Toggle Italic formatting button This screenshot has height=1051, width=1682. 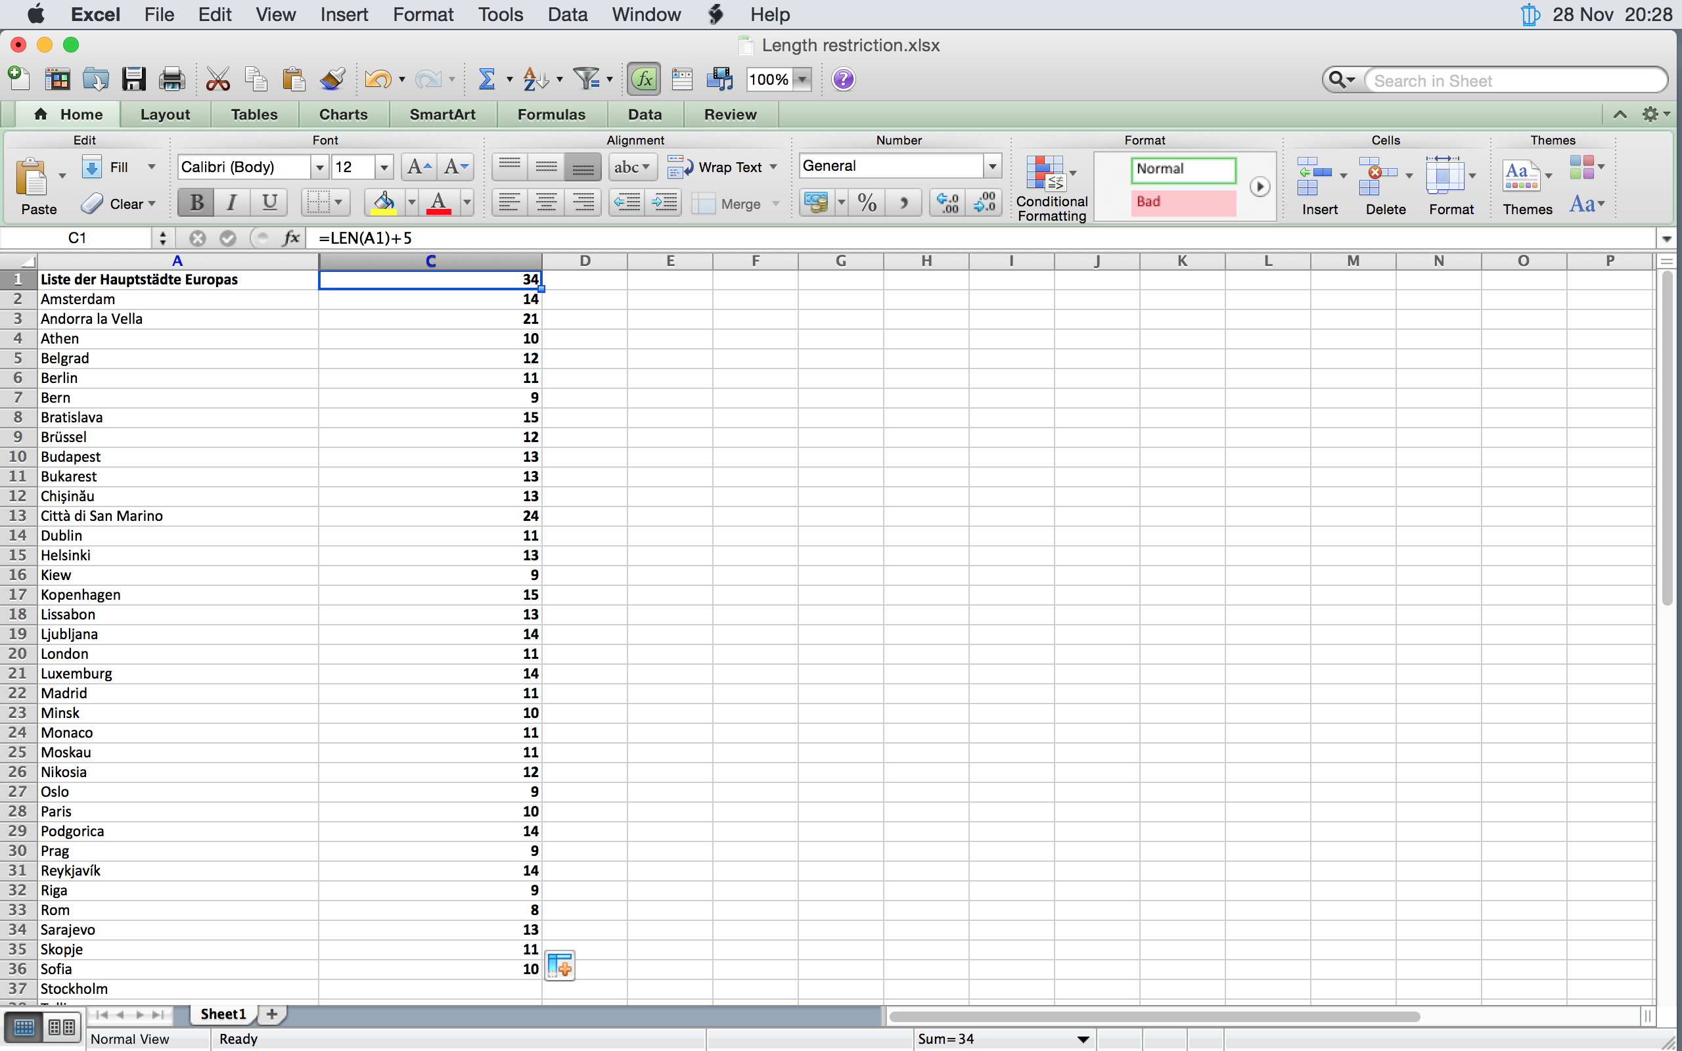pos(232,203)
